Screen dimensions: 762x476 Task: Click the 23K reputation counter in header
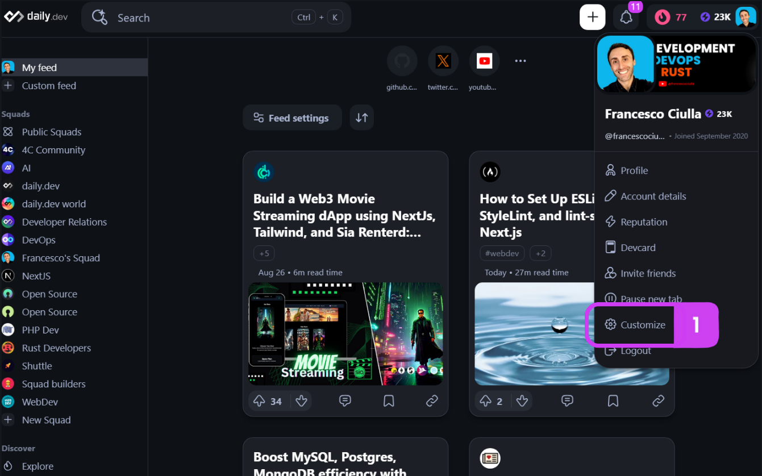coord(715,17)
